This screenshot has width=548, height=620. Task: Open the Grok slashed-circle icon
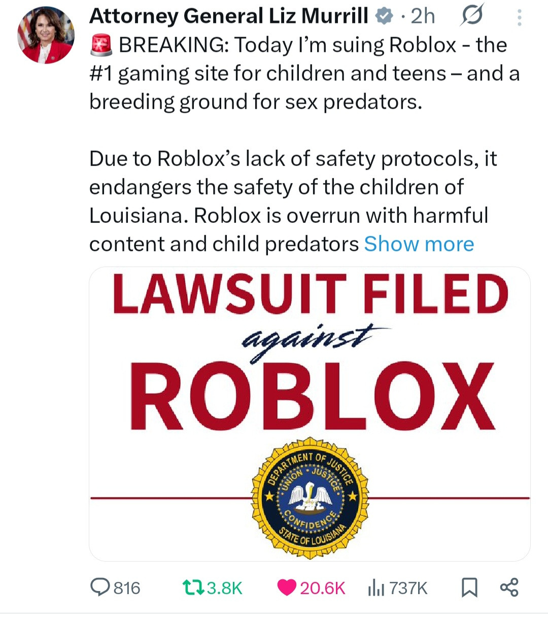(472, 16)
